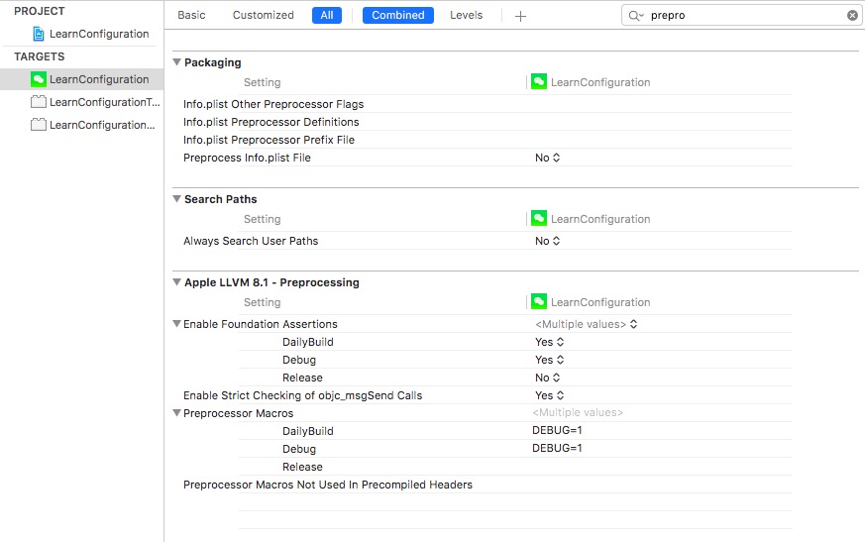Open Preprocess Info.plist File No popup
The height and width of the screenshot is (542, 865).
coord(547,158)
